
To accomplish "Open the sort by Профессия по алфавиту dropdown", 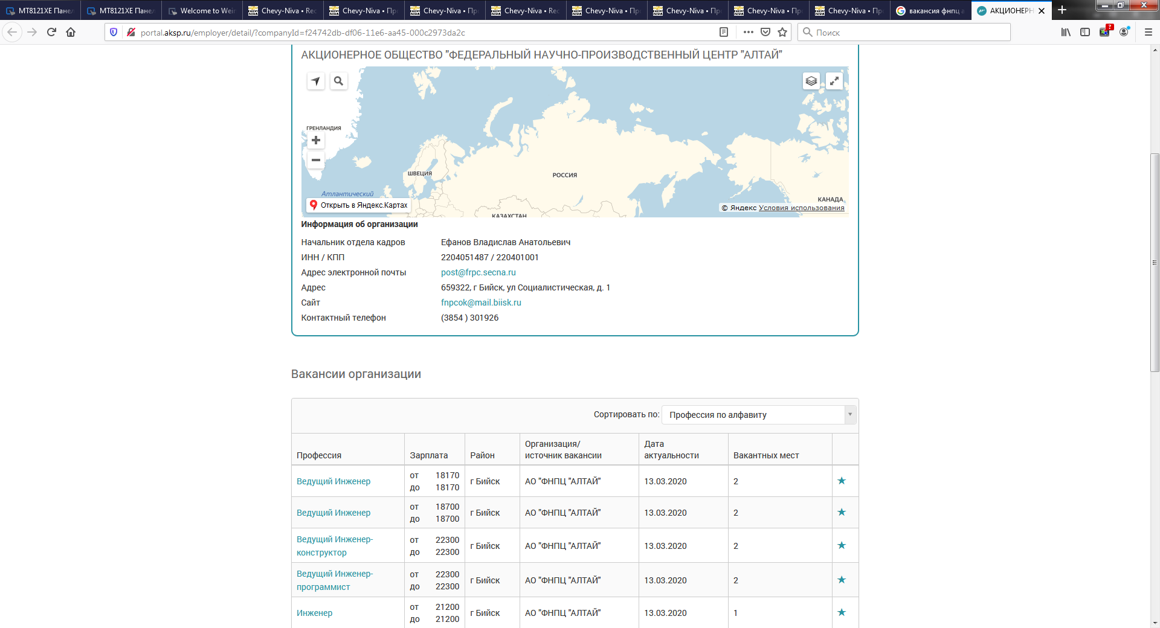I will coord(759,415).
